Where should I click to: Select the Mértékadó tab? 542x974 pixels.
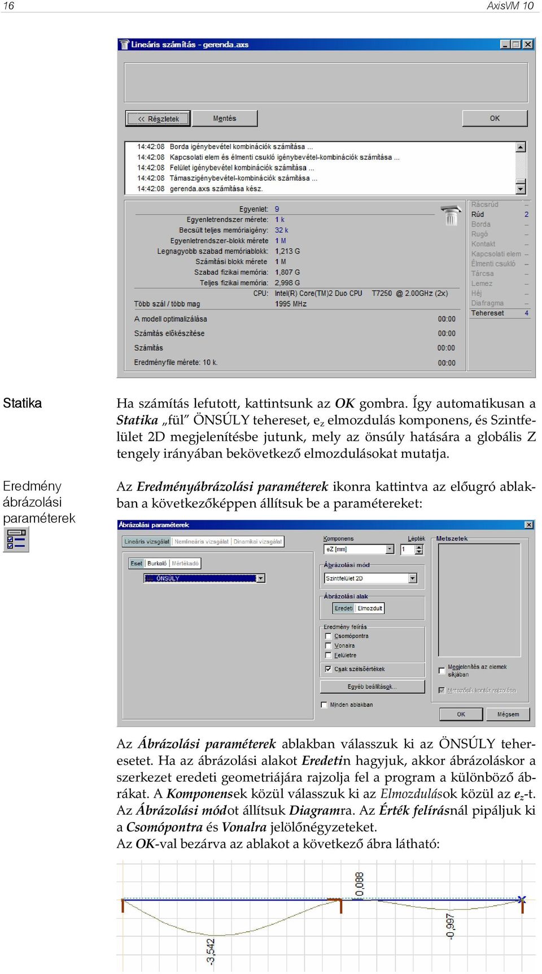pos(185,563)
